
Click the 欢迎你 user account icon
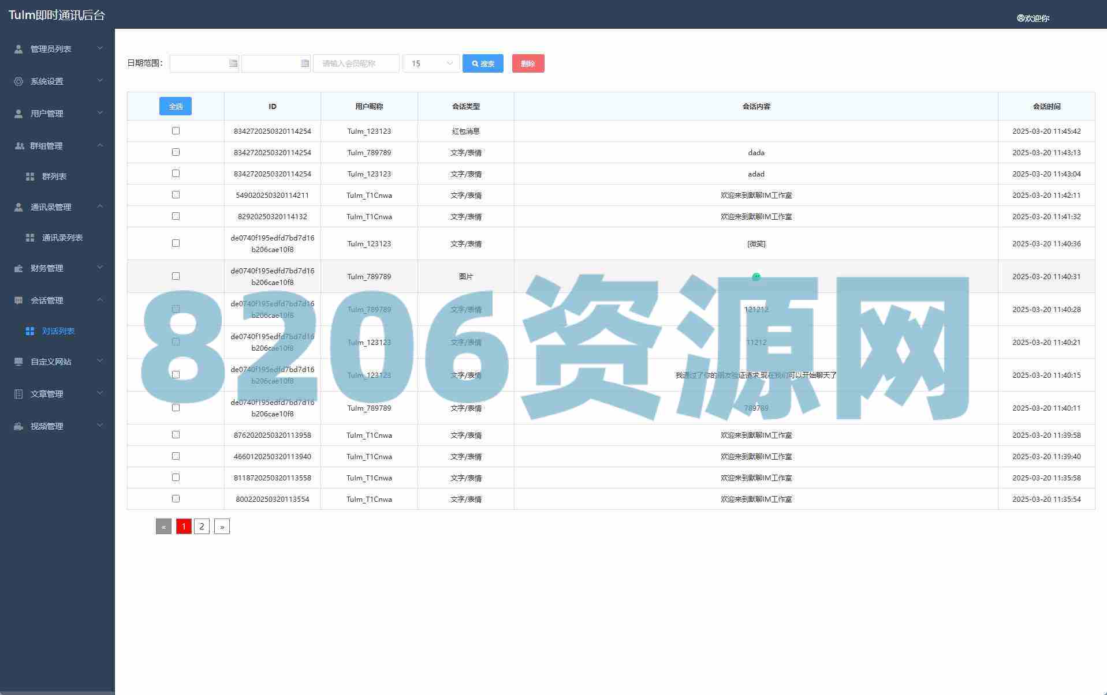[x=1020, y=18]
